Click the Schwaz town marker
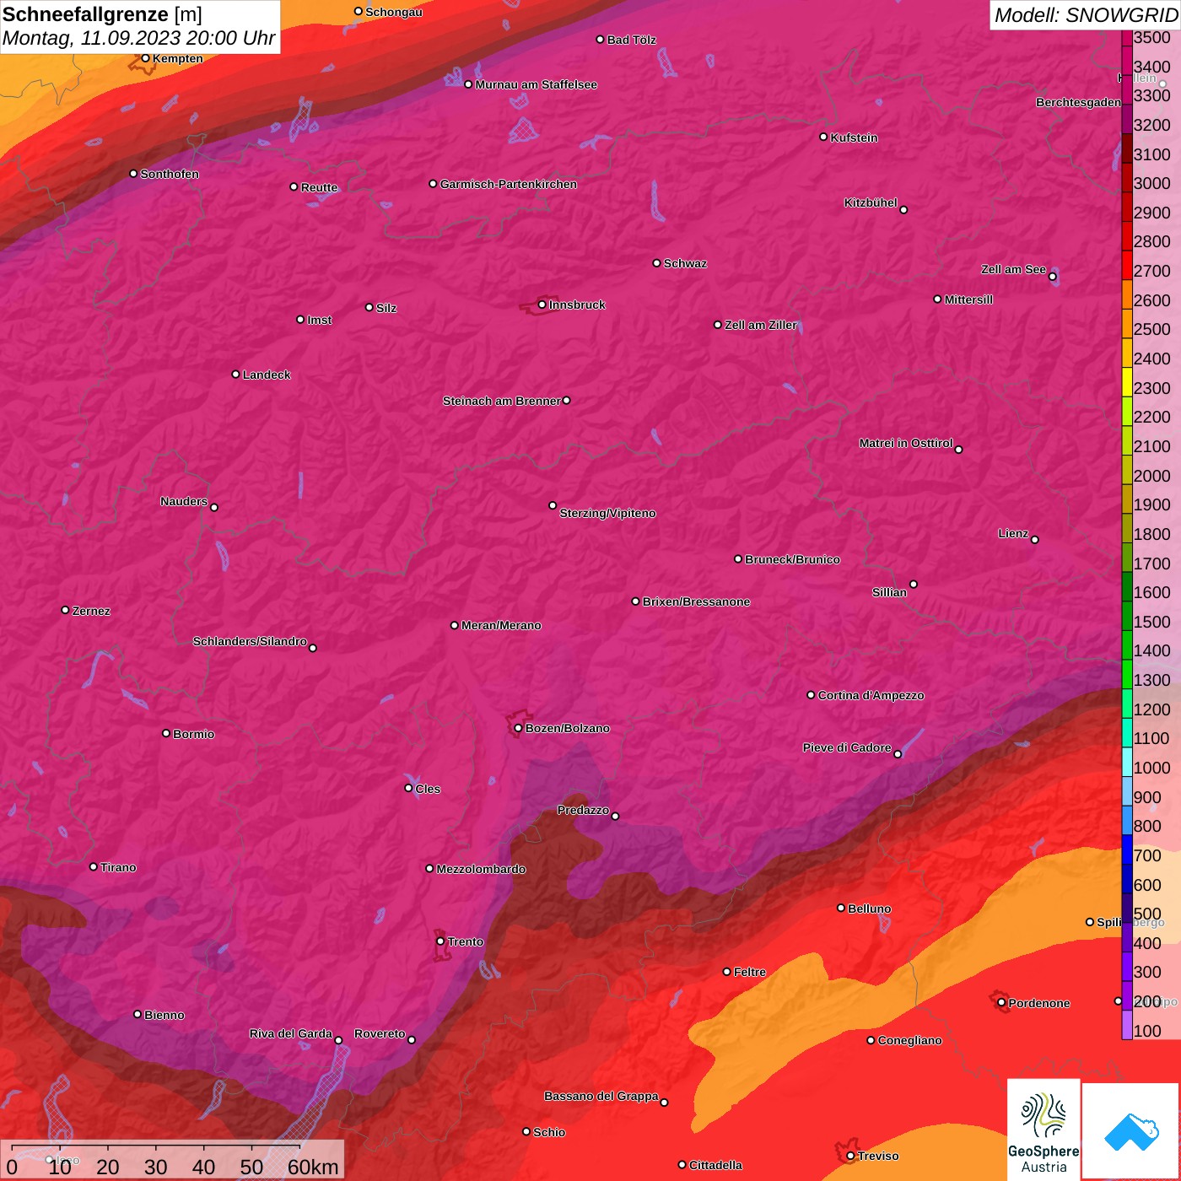This screenshot has width=1181, height=1181. (656, 263)
